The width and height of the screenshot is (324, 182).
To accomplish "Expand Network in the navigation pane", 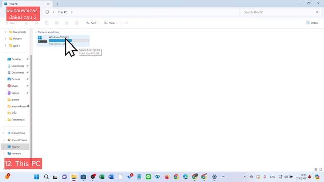I will [4, 154].
